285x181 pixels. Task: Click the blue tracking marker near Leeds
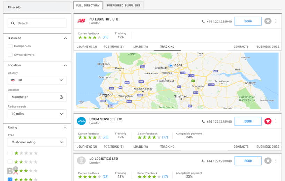tap(171, 66)
